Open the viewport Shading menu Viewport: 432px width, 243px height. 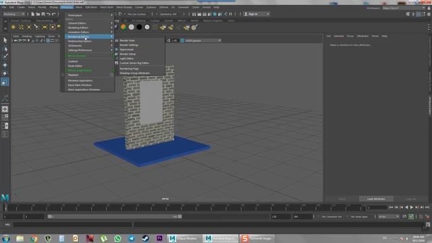click(x=27, y=36)
